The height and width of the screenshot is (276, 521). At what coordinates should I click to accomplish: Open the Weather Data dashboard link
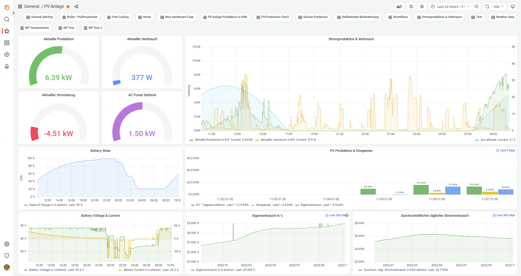tap(503, 17)
